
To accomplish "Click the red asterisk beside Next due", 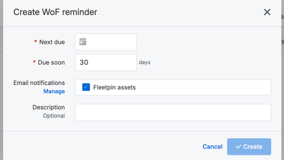I will (36, 41).
